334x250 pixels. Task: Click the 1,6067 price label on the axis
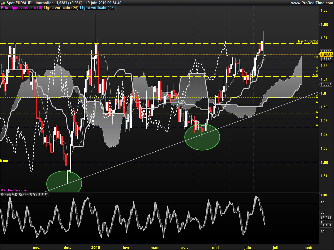point(326,84)
